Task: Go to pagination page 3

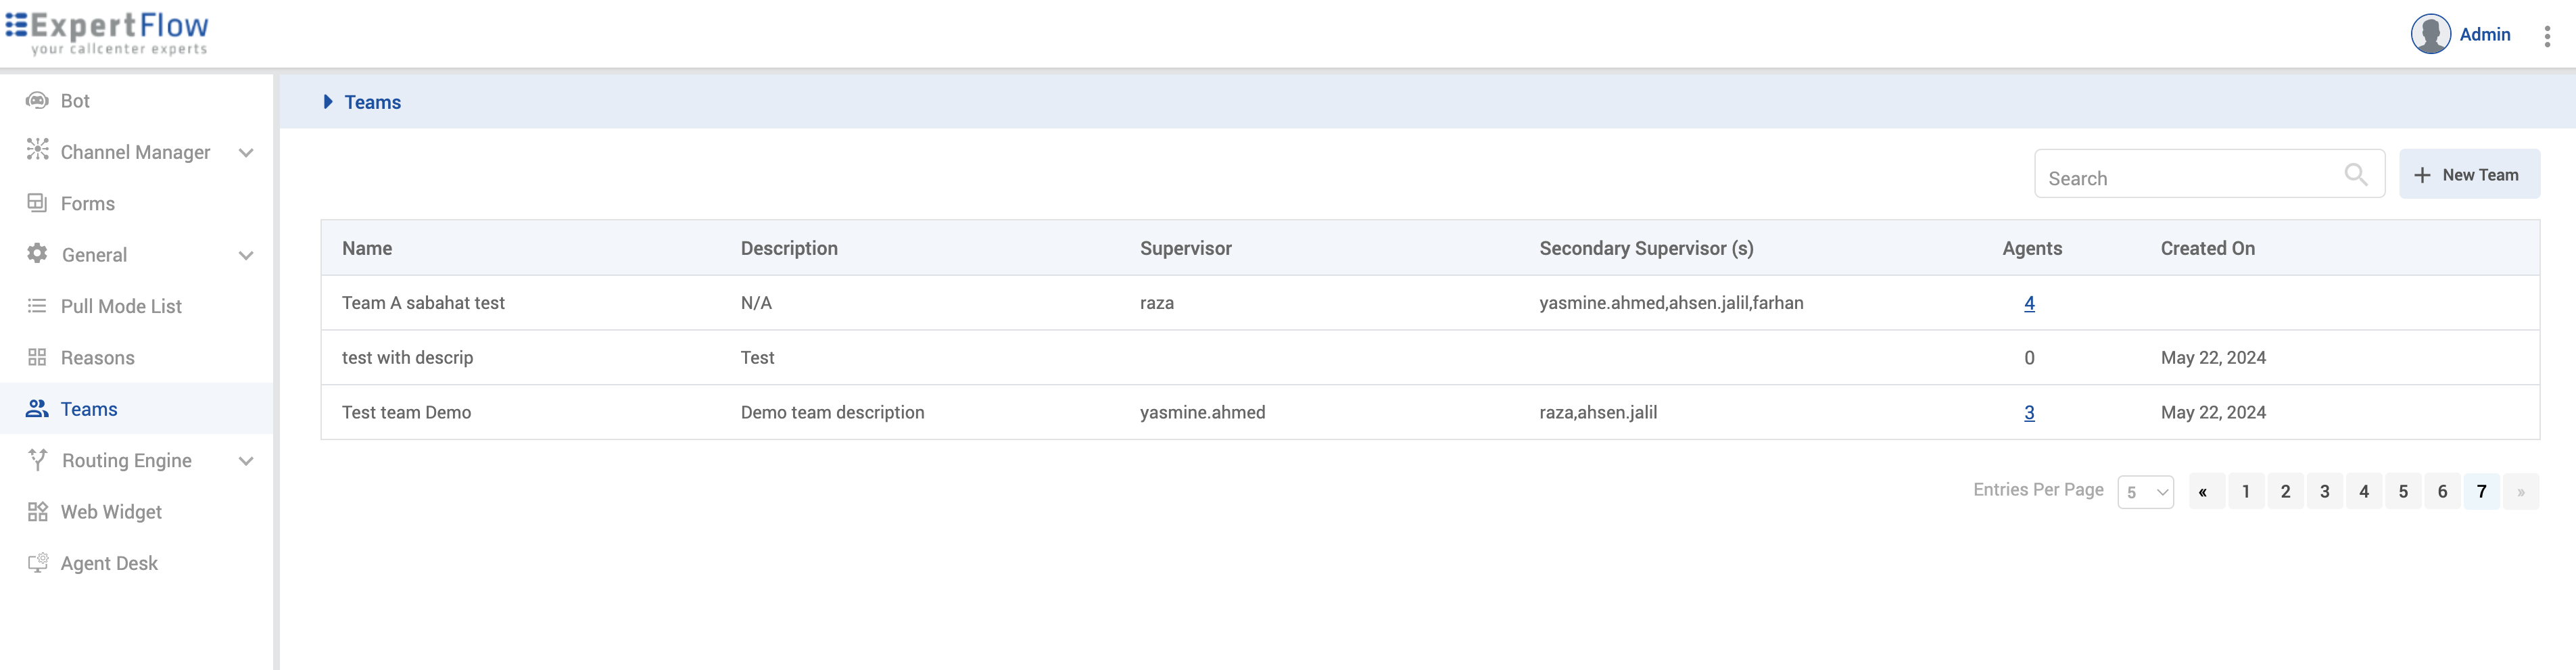Action: [x=2324, y=492]
